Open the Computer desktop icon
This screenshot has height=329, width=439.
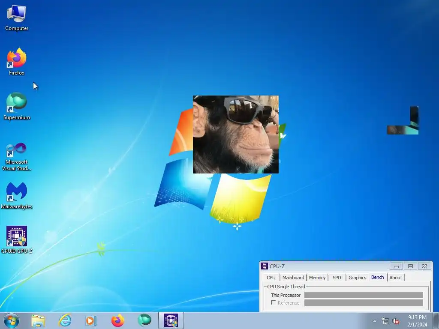coord(17,18)
